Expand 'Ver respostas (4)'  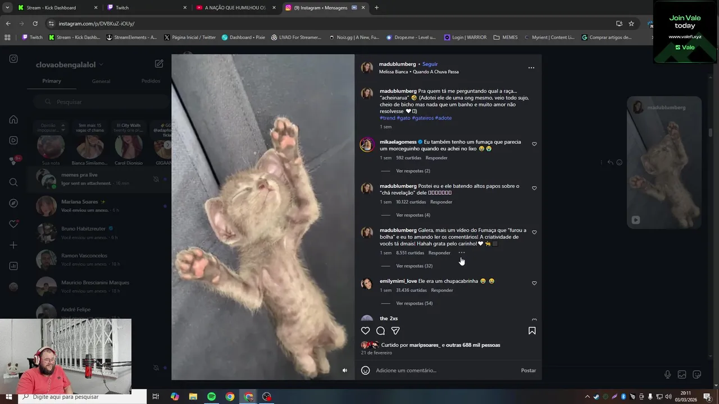coord(413,215)
